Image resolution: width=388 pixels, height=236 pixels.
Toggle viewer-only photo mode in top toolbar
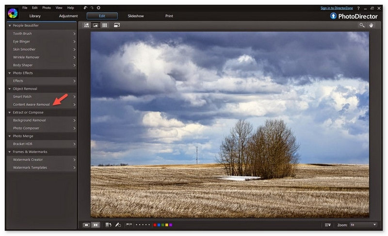(96, 25)
